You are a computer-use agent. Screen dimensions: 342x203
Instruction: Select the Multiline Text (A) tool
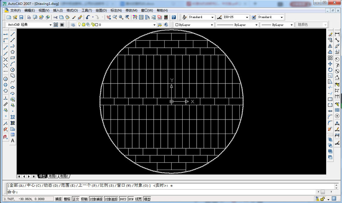13,141
